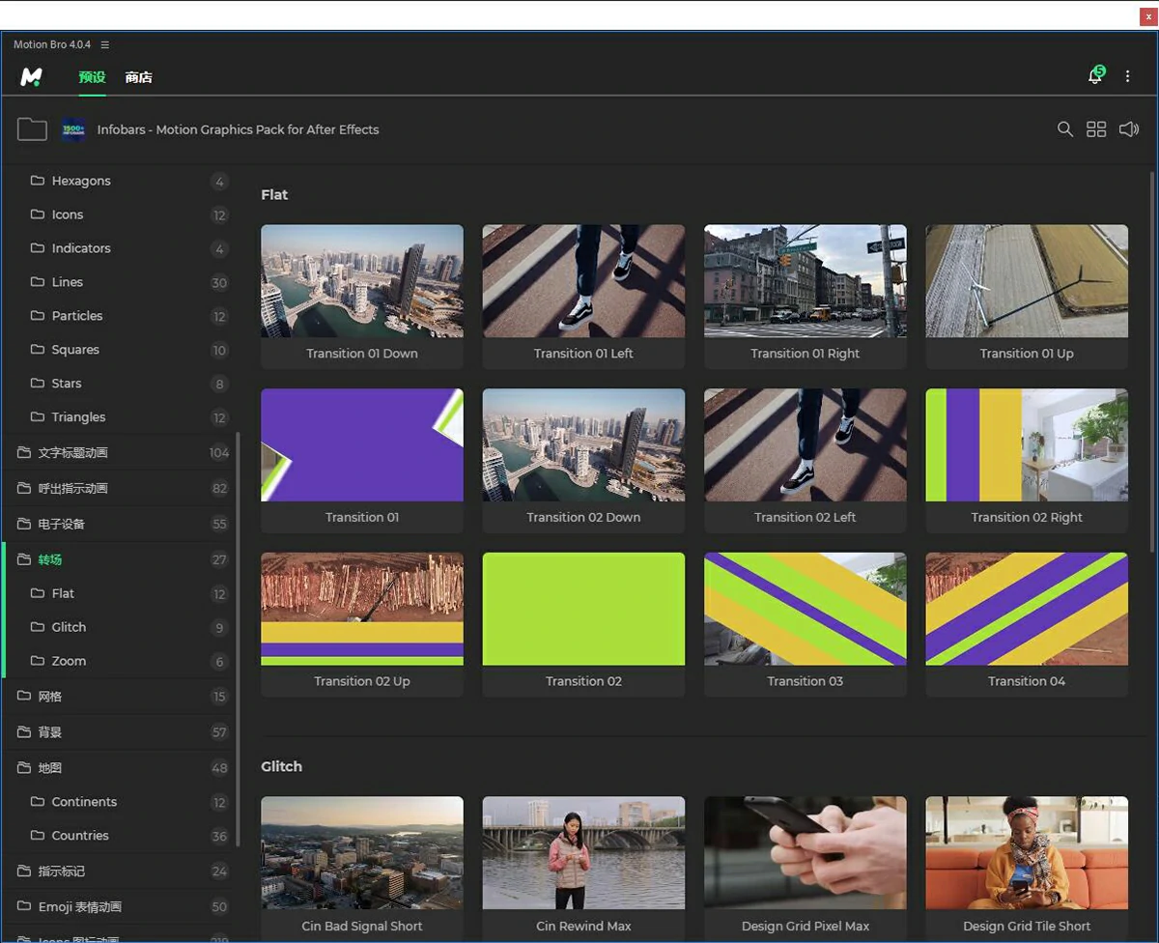This screenshot has height=943, width=1159.
Task: Expand the 网格 category
Action: (x=118, y=697)
